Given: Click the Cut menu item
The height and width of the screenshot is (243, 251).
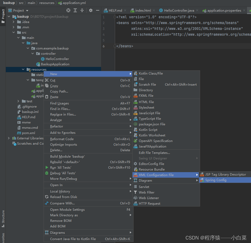Looking at the screenshot, I should coord(88,80).
